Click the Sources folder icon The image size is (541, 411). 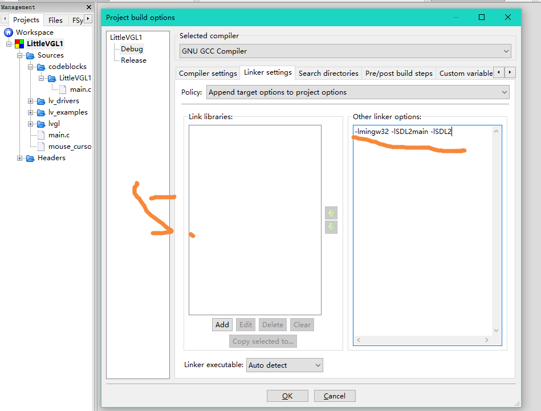30,55
